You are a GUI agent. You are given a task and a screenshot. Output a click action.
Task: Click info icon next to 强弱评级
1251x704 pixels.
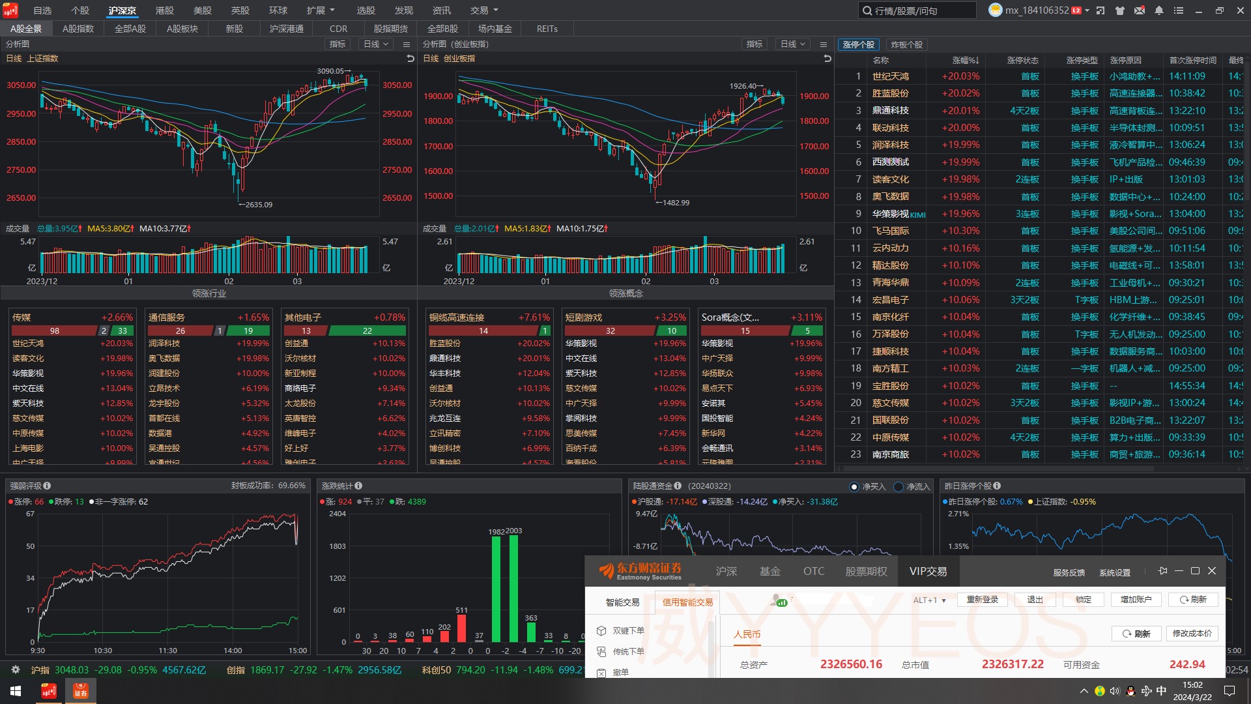47,486
